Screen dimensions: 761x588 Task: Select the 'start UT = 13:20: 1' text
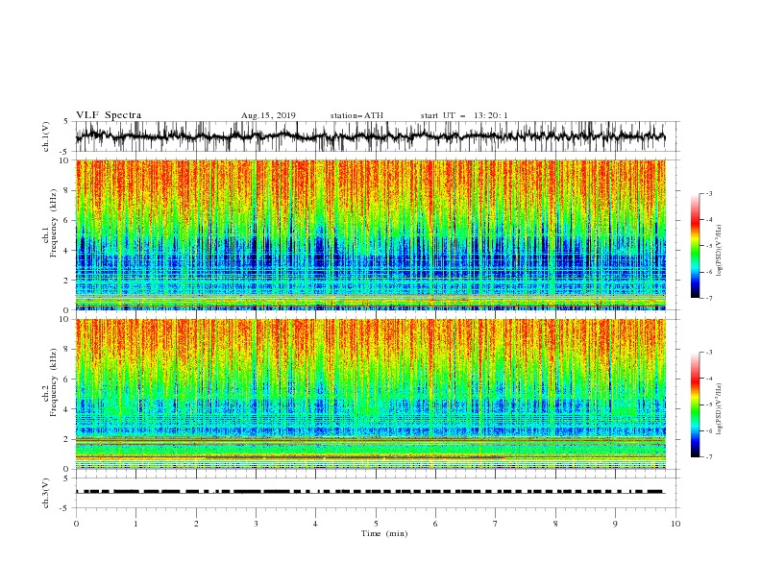pos(464,115)
